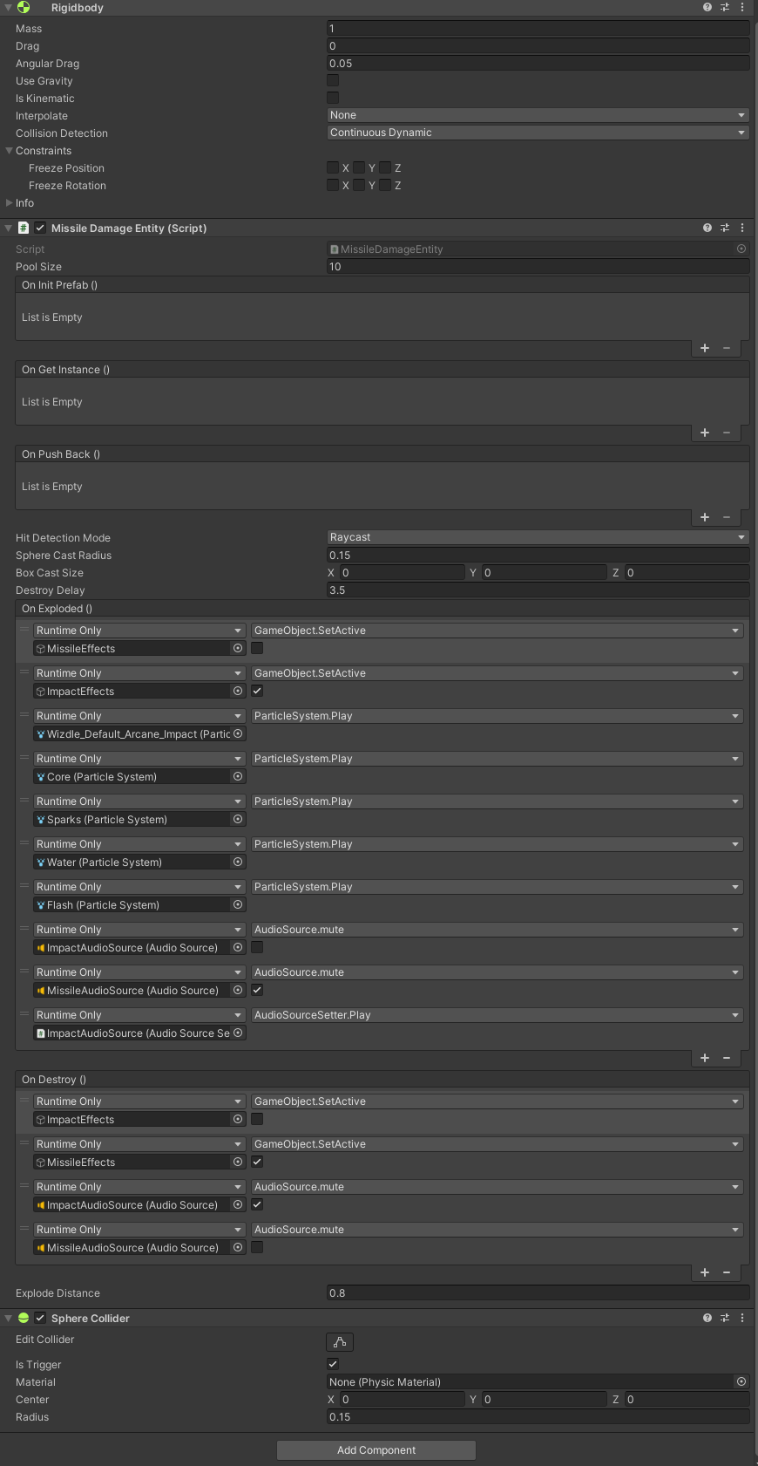Open Rigidbody preset selector icon
The image size is (758, 1466).
[x=725, y=7]
